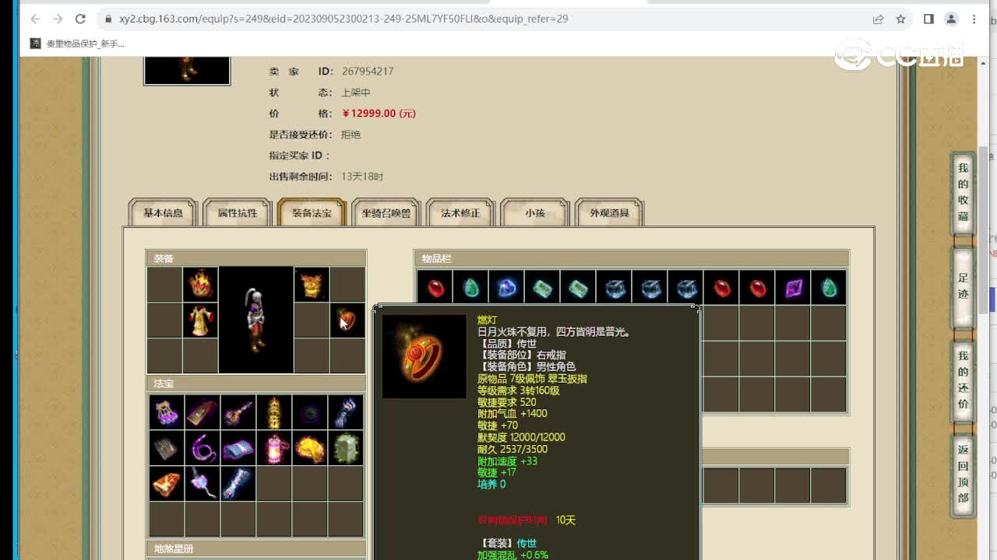The height and width of the screenshot is (560, 997).
Task: Open 足迹 side button
Action: coord(964,285)
